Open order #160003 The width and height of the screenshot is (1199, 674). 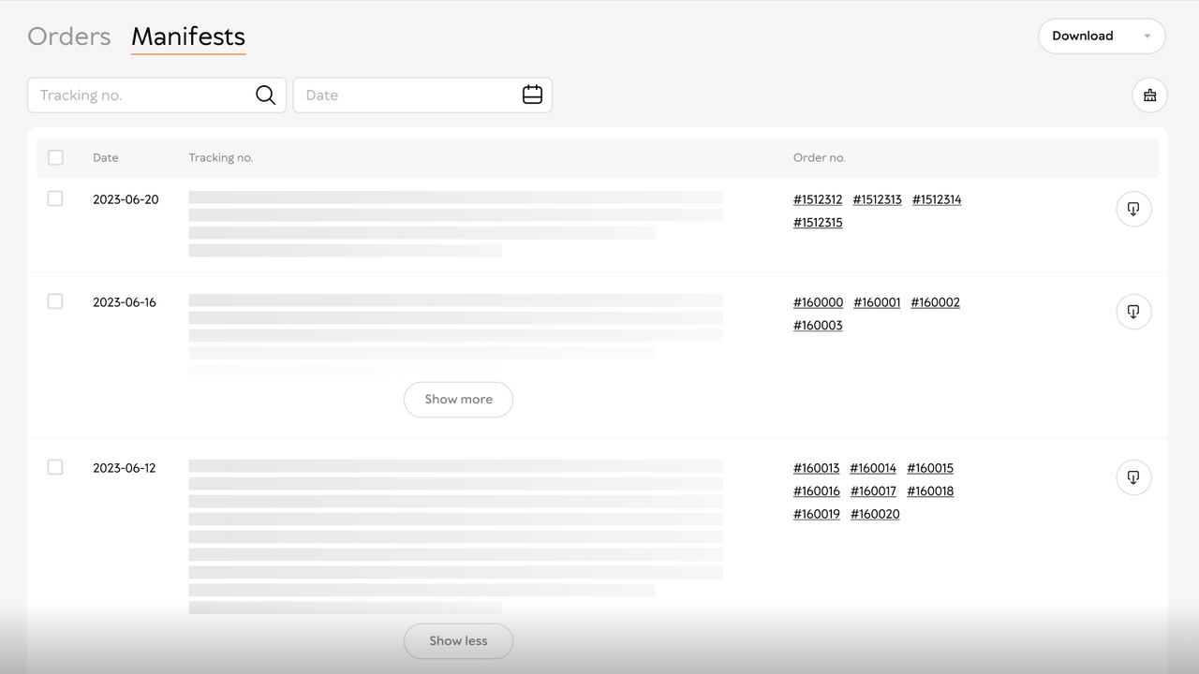[x=817, y=325]
